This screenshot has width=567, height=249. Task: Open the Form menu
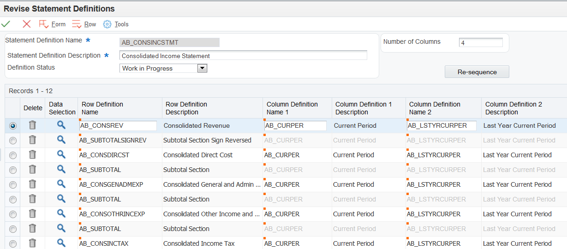pyautogui.click(x=52, y=24)
